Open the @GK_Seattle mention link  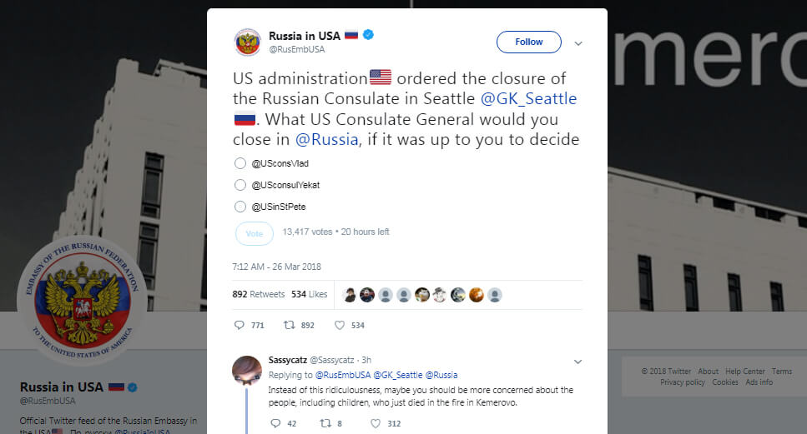pos(529,99)
